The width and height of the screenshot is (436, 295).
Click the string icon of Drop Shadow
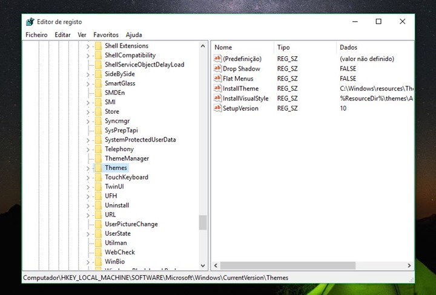coord(217,68)
